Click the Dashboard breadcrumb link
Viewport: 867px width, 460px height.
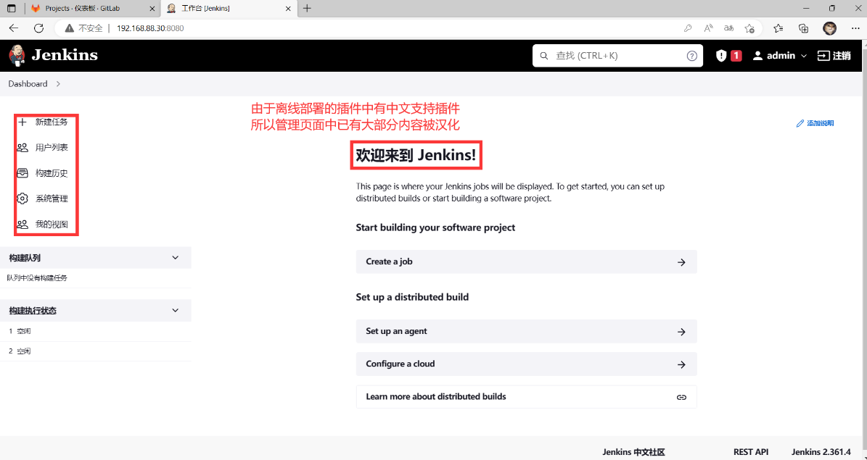[28, 84]
